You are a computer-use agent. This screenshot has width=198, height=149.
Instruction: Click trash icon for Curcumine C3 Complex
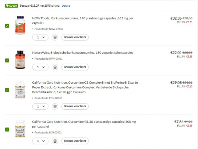55,106
